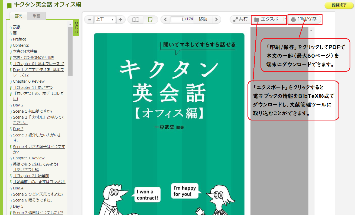Image resolution: width=355 pixels, height=215 pixels.
Task: Click the エクスポート export button
Action: [270, 19]
